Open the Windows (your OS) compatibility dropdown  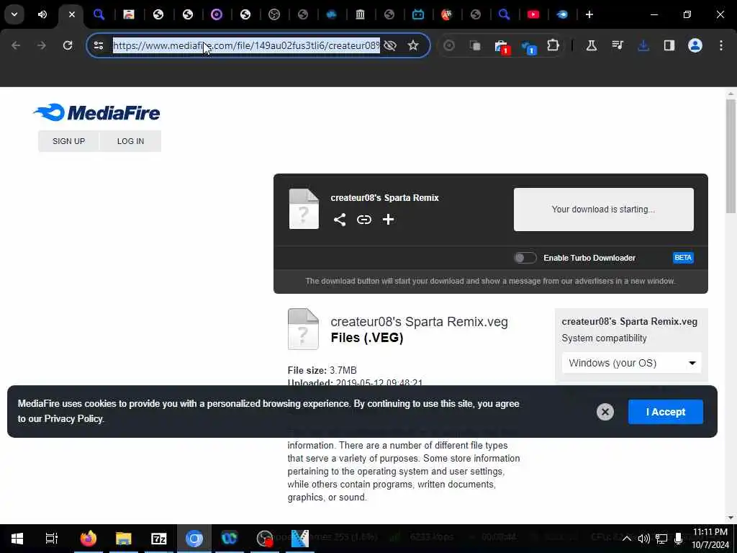click(631, 363)
